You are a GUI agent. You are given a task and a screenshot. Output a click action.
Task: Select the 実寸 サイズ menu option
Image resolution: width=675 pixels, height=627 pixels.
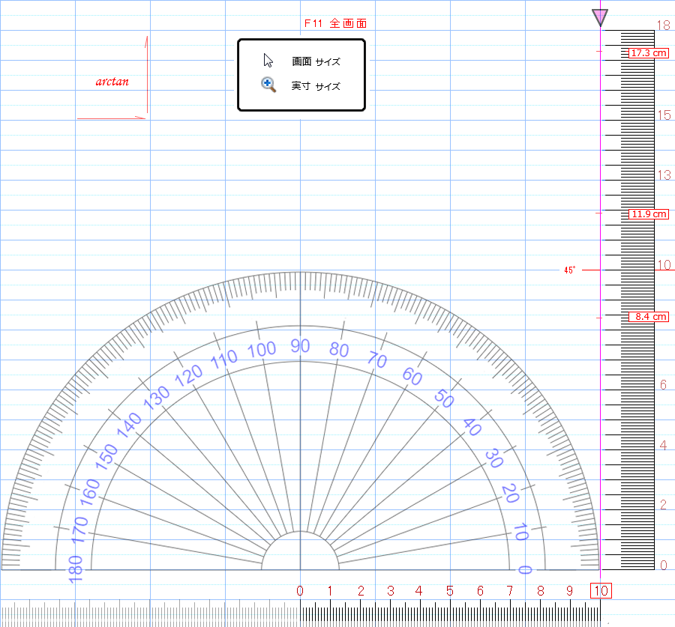tap(316, 86)
